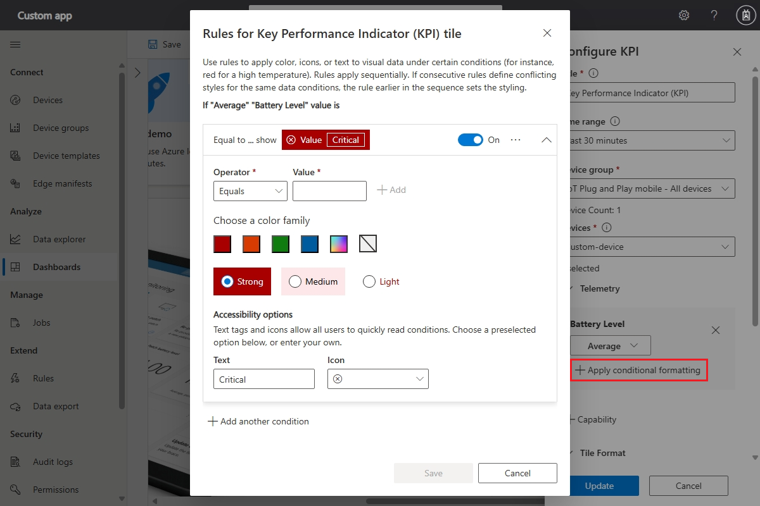Open the Icon selection dropdown
Screen dimensions: 760x506
(377, 379)
